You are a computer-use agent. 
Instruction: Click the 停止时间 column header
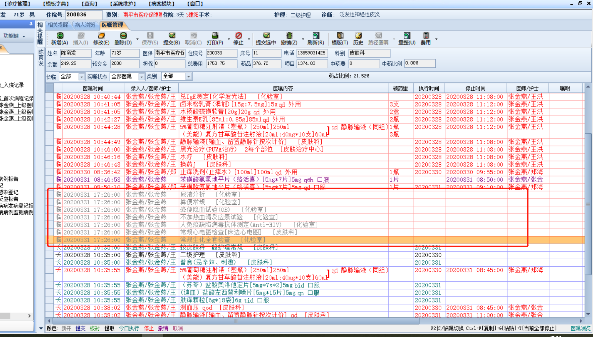click(475, 88)
